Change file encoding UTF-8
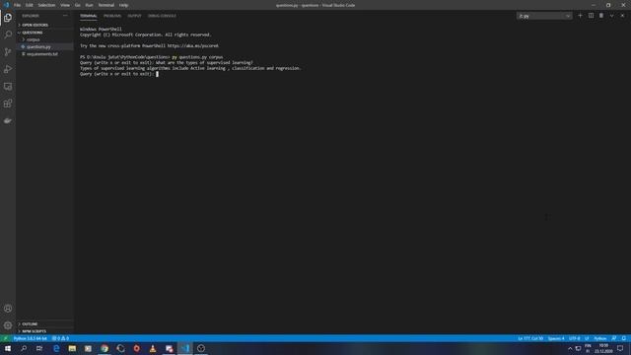The image size is (631, 355). coord(574,338)
